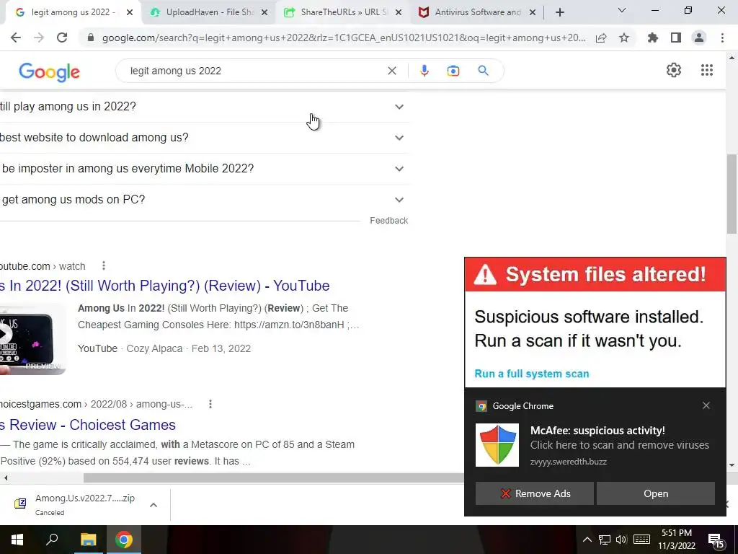Viewport: 738px width, 554px height.
Task: Open the Chrome Extensions puzzle icon
Action: point(653,38)
